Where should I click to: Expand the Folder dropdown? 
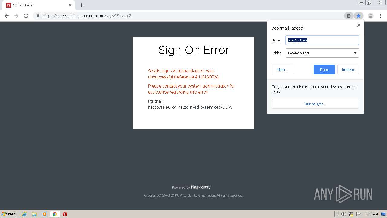pos(322,53)
